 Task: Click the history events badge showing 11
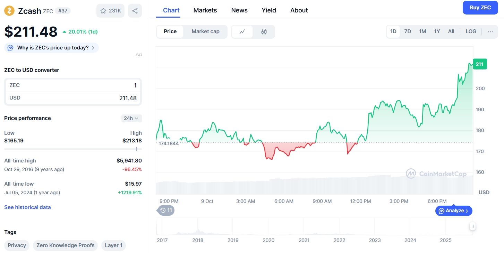166,210
